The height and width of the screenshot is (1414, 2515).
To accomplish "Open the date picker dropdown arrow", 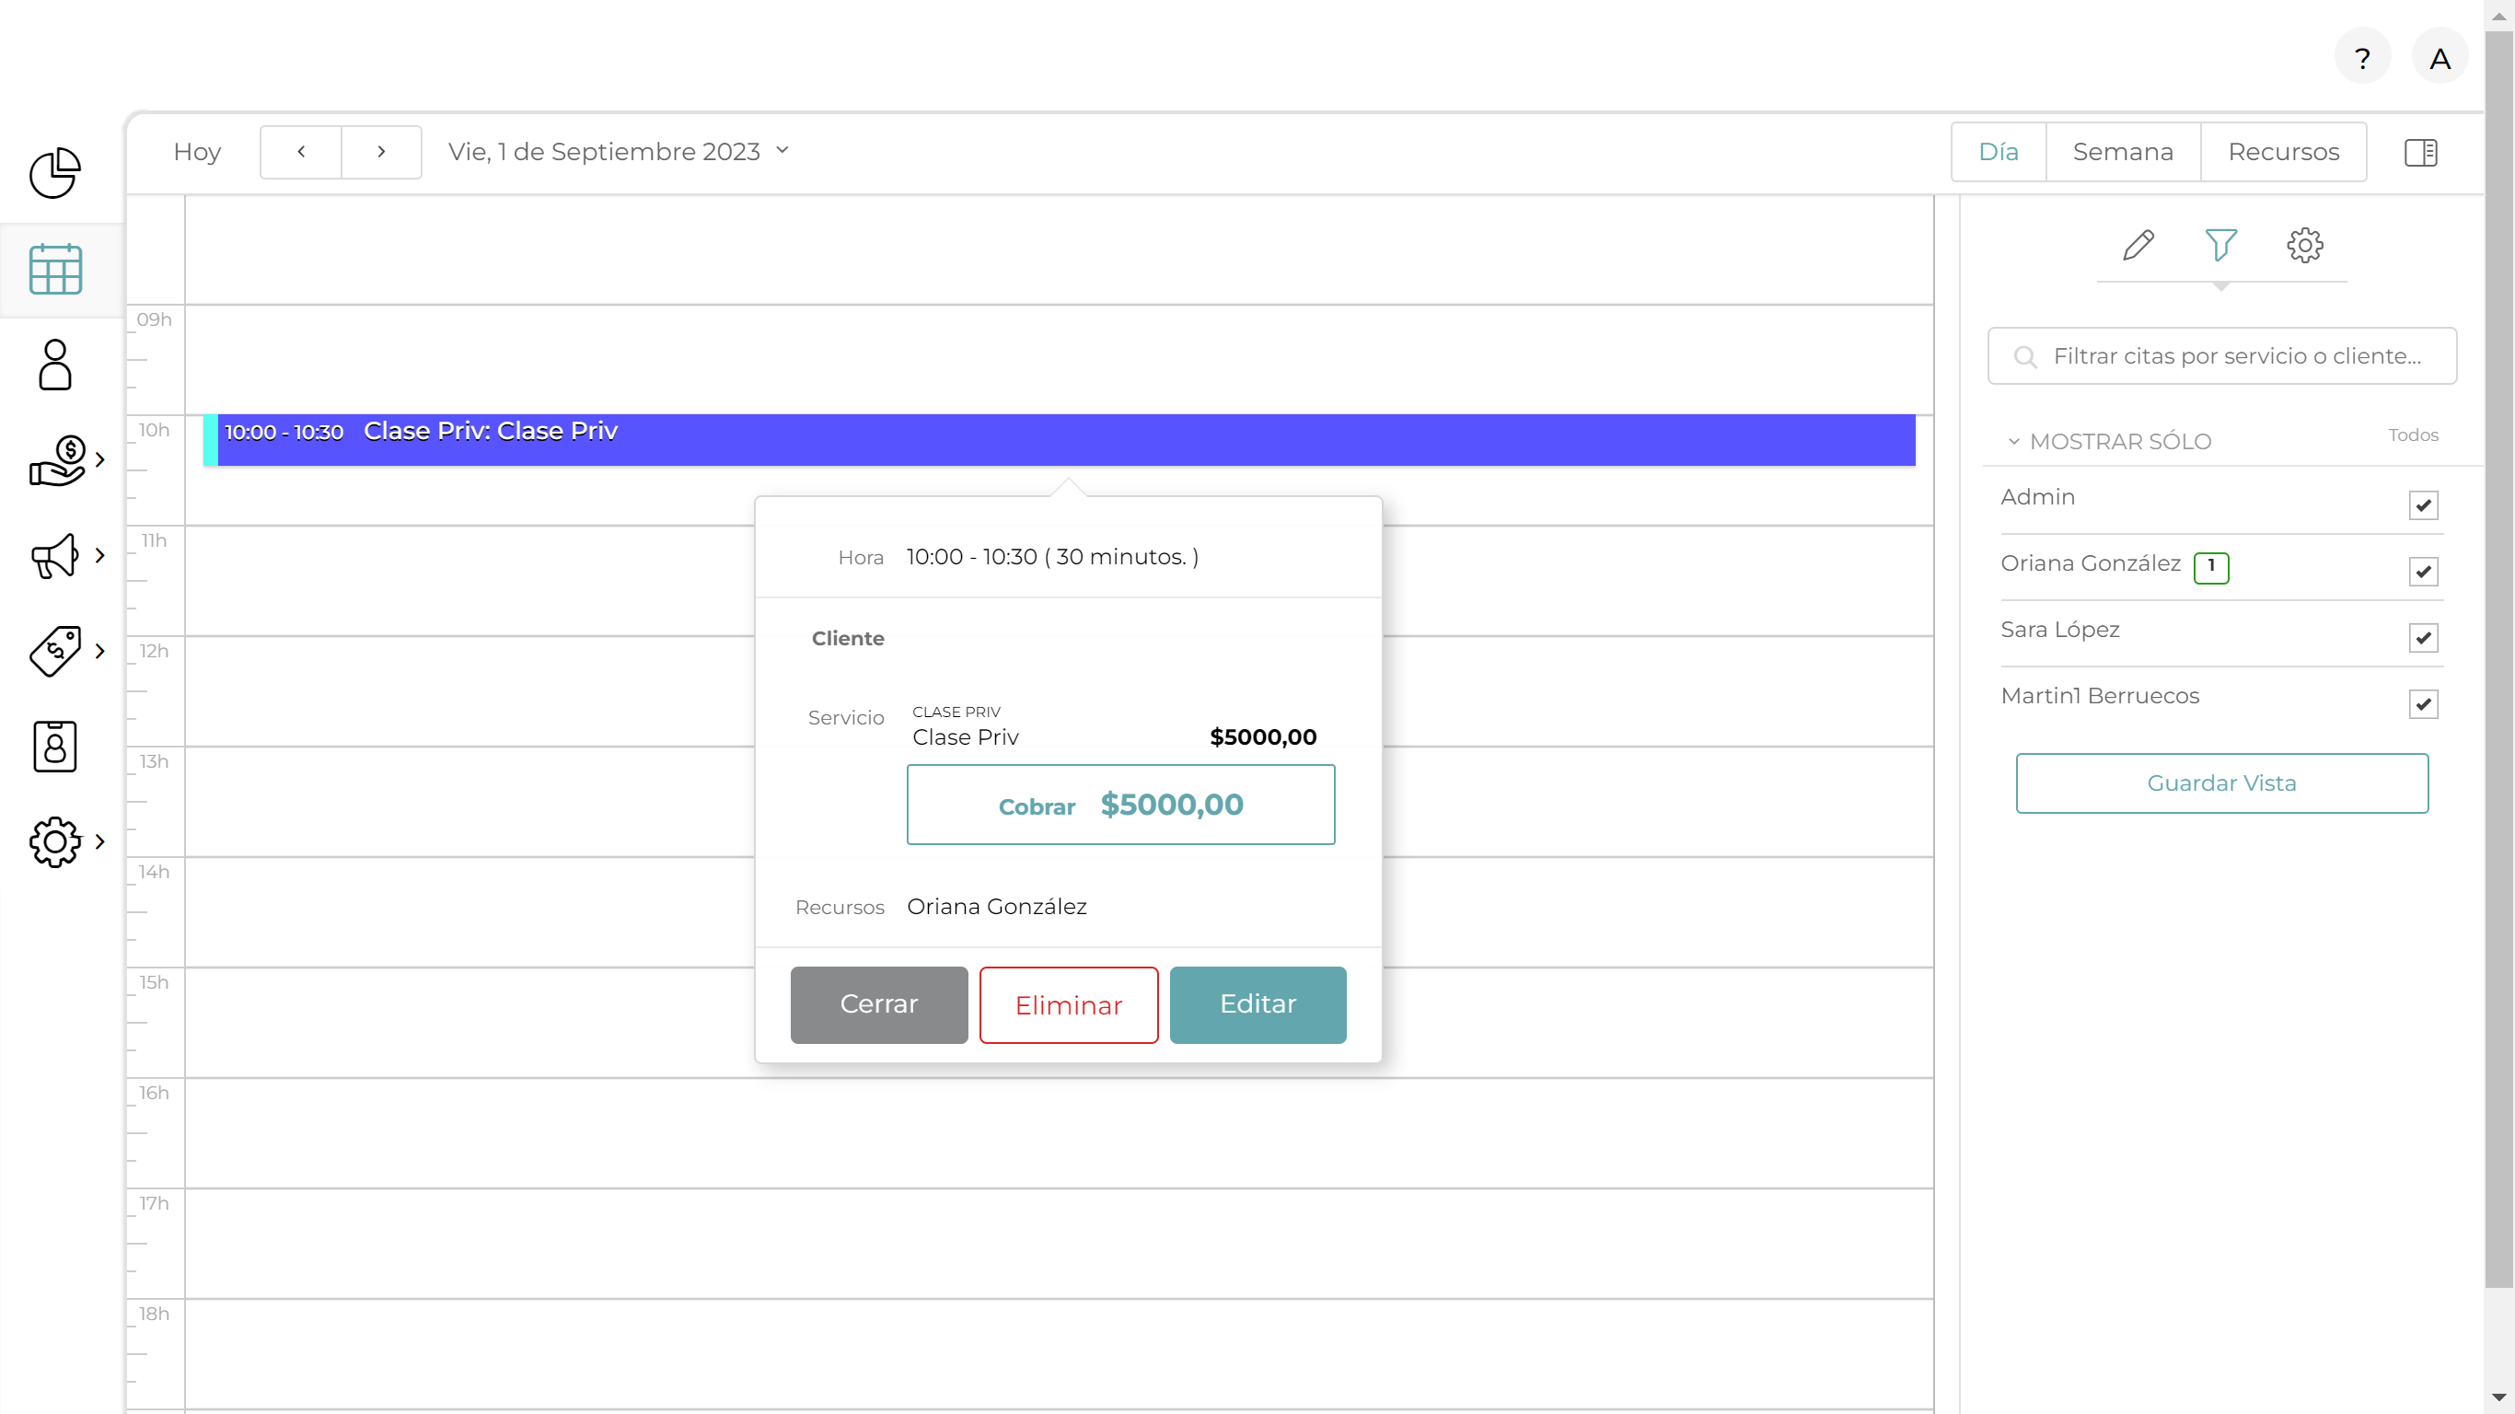I will [782, 150].
